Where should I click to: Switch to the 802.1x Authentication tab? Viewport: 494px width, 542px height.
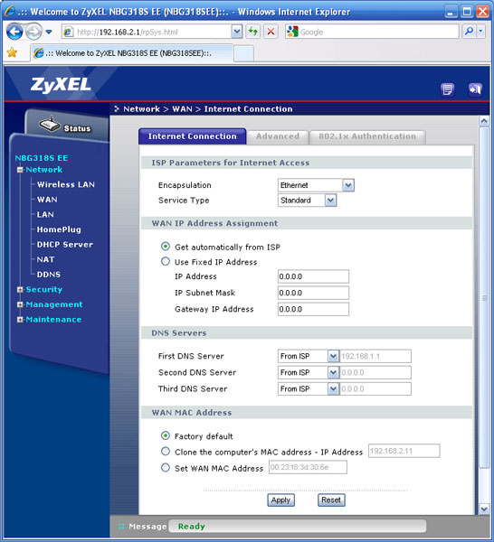(367, 136)
